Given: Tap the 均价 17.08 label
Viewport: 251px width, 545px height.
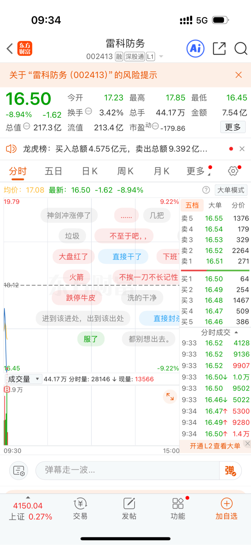Looking at the screenshot, I should pyautogui.click(x=24, y=190).
